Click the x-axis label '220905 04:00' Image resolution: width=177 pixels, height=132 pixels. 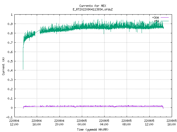(104, 122)
